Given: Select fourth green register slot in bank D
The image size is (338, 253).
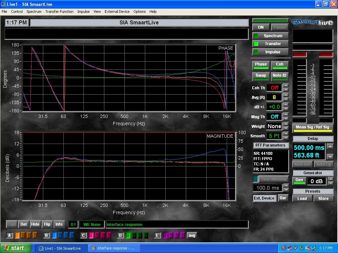Looking at the screenshot, I should (x=146, y=235).
